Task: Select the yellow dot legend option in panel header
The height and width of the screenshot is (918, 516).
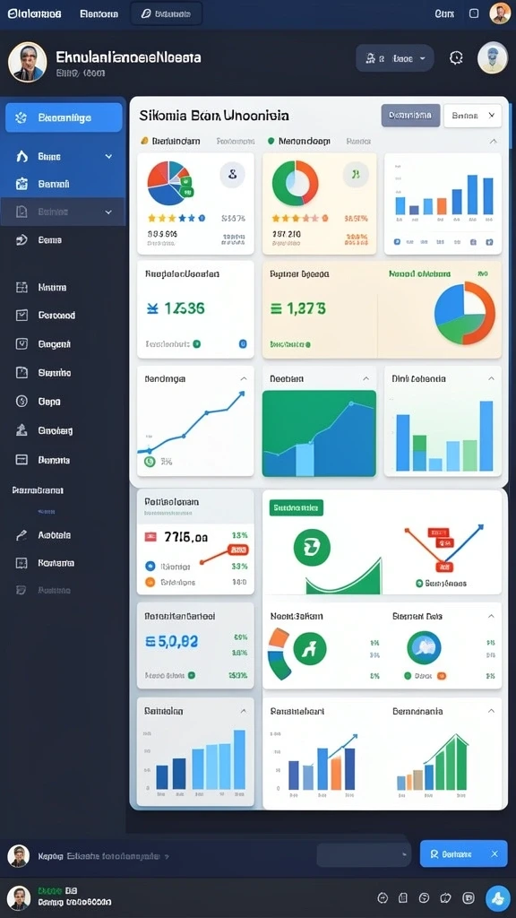Action: coord(170,141)
